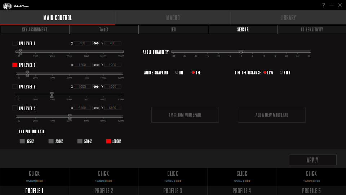Image resolution: width=346 pixels, height=195 pixels.
Task: Click the DPI Level 4 X value field
Action: pos(82,108)
